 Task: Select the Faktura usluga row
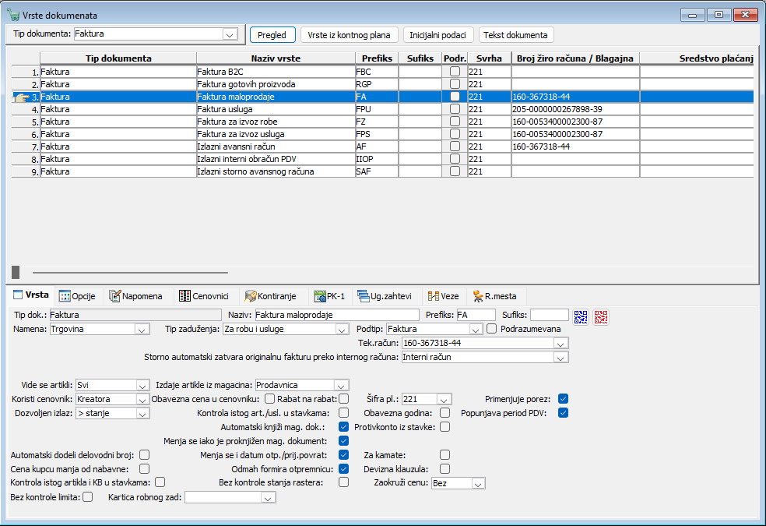pyautogui.click(x=382, y=109)
